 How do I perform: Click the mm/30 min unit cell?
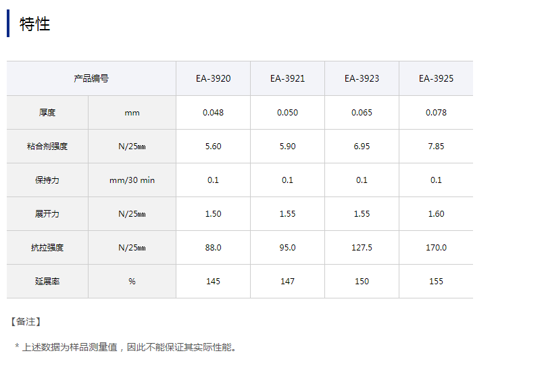click(132, 180)
